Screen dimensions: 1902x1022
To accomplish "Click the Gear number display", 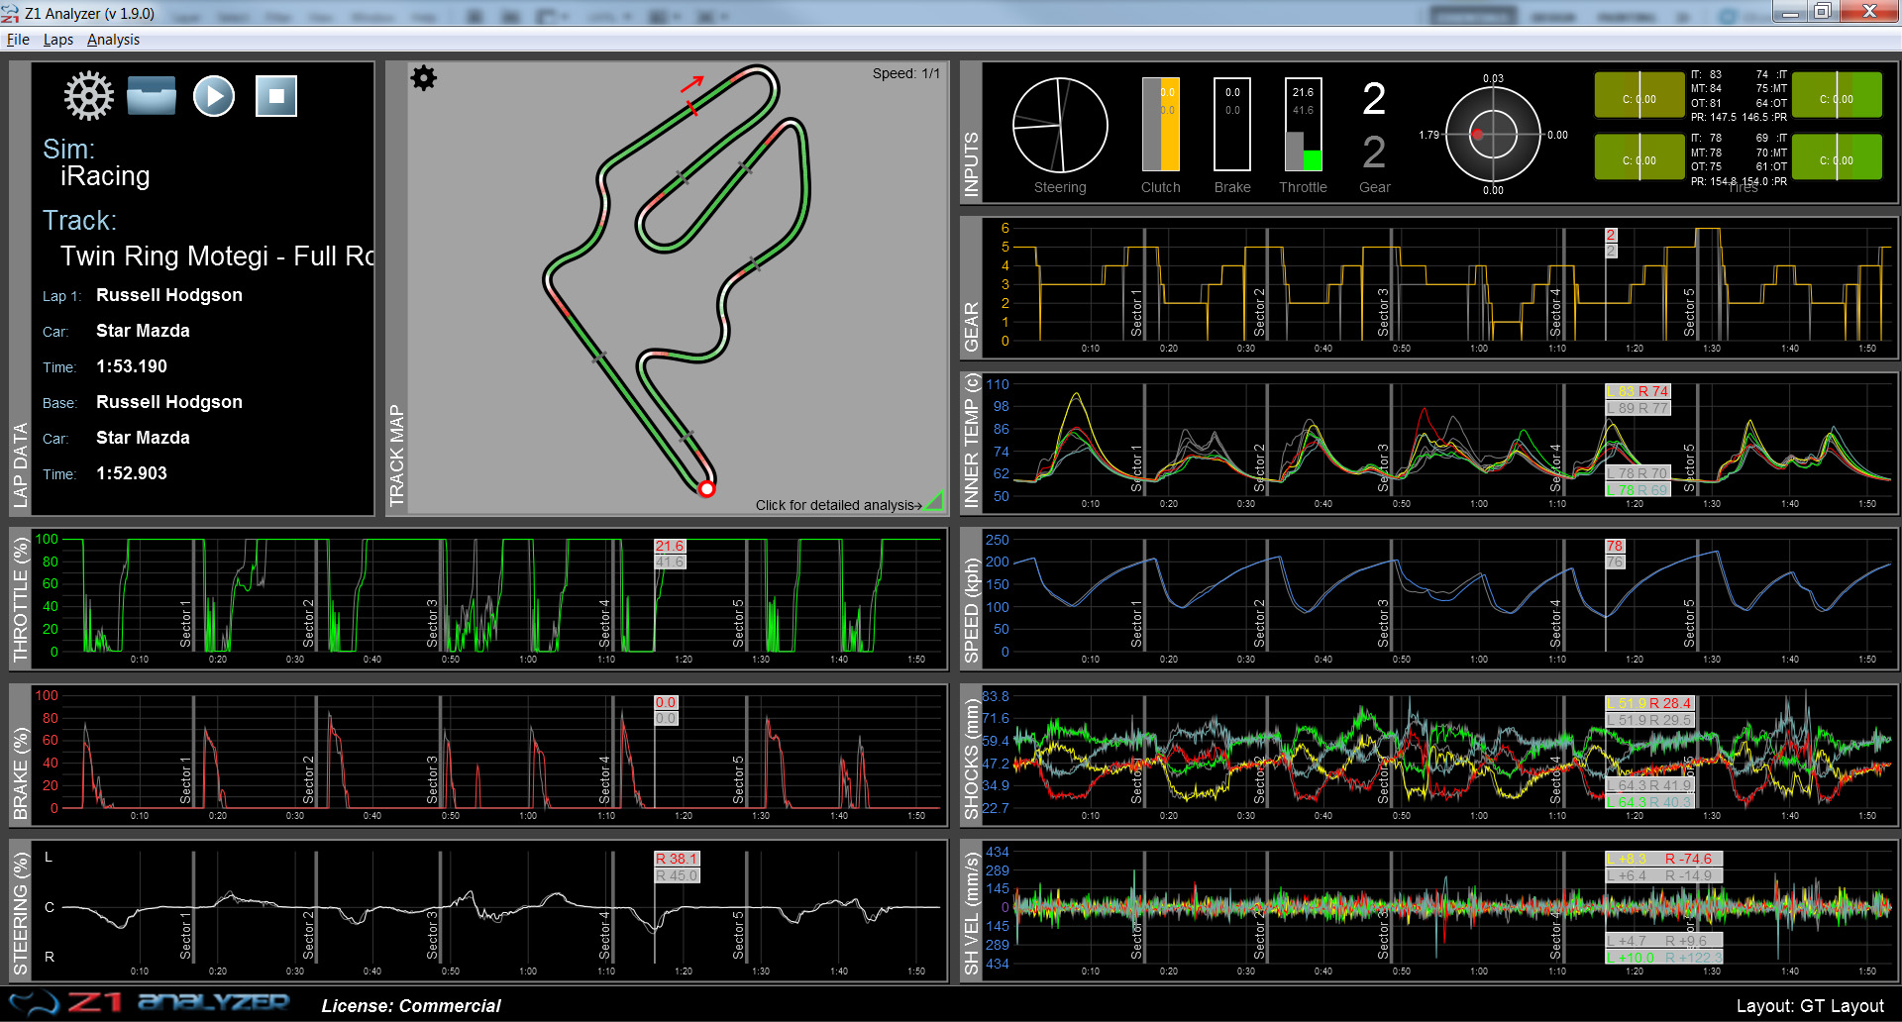I will click(1374, 99).
